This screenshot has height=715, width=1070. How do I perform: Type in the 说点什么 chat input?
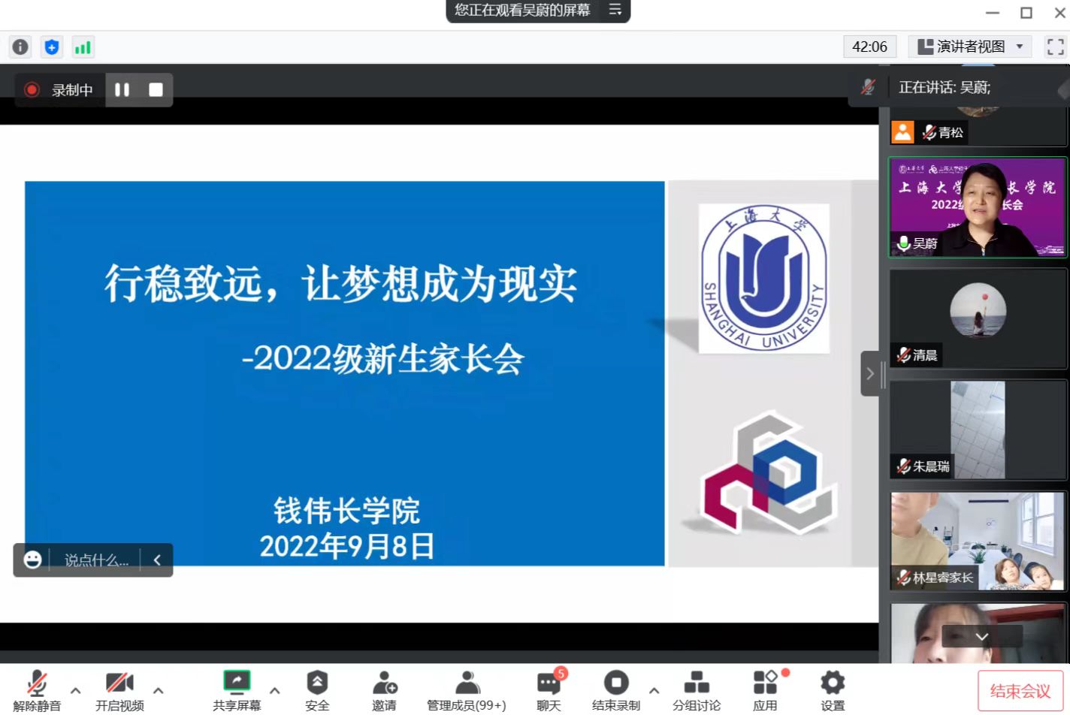(x=95, y=560)
